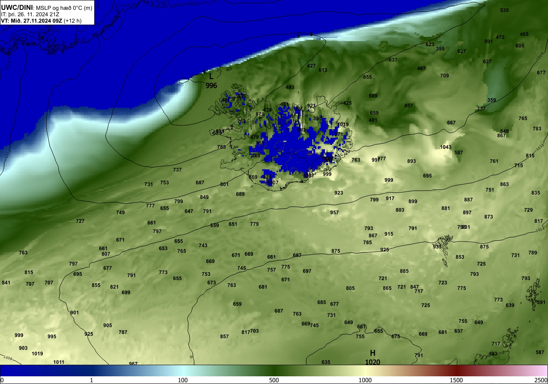This screenshot has height=384, width=548.
Task: Click the height value 923
Action: (339, 193)
